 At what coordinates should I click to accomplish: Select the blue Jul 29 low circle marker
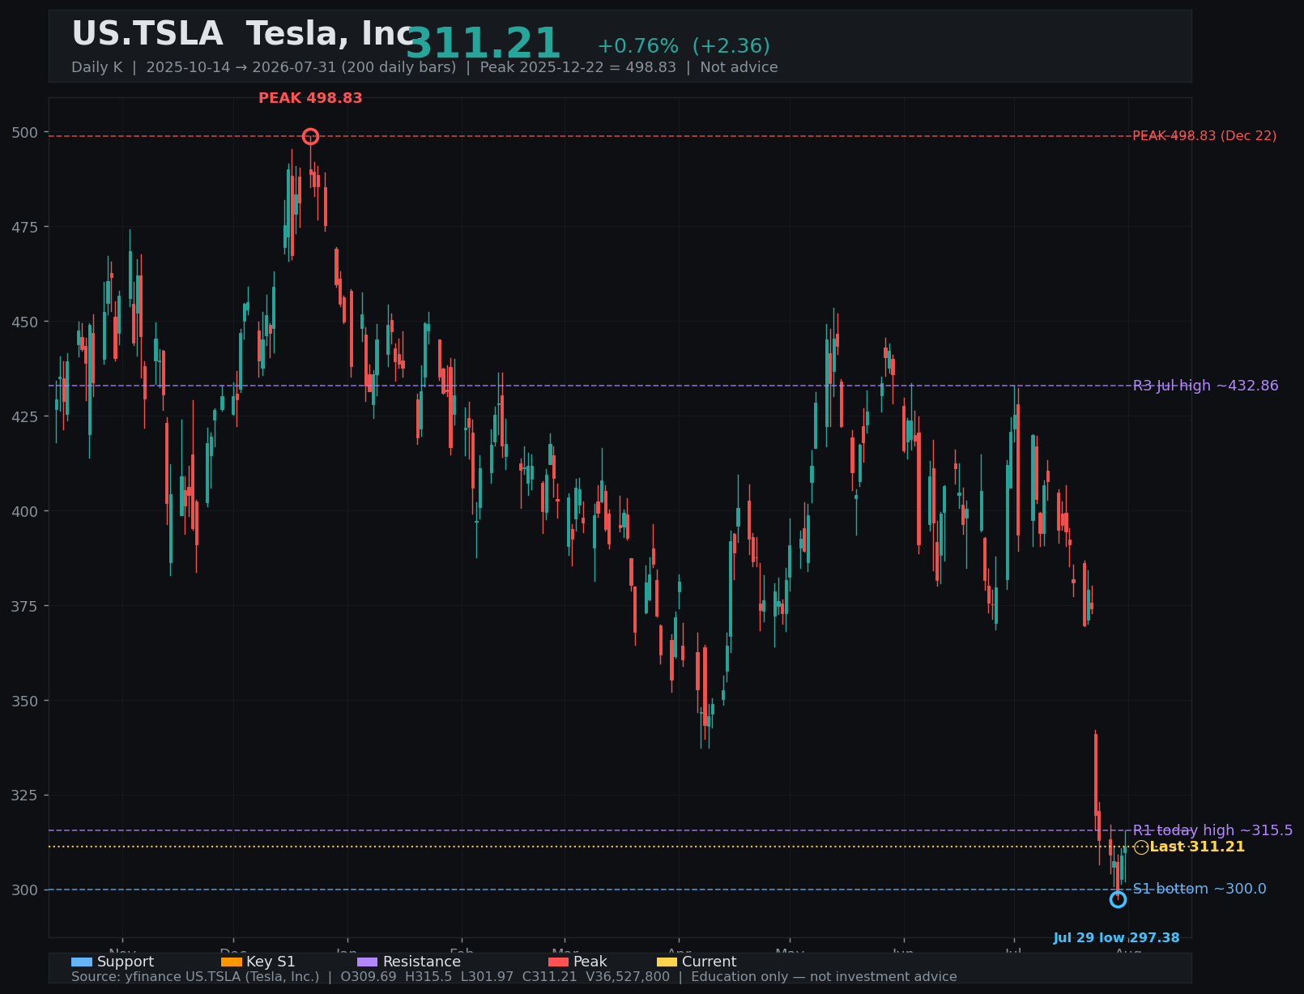coord(1118,899)
